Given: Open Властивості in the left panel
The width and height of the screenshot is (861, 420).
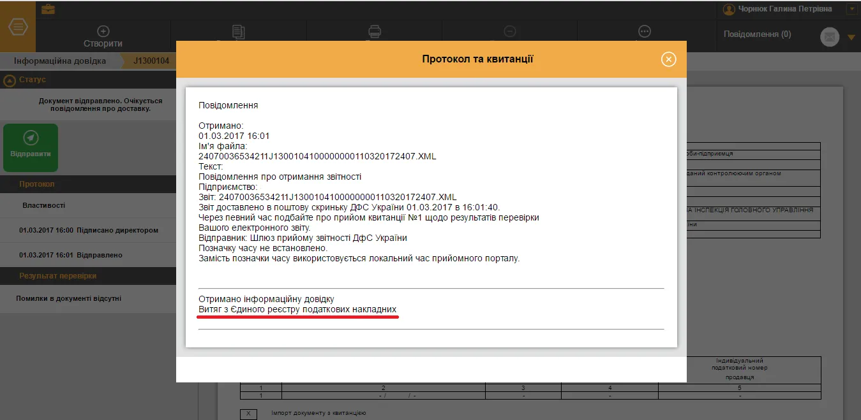Looking at the screenshot, I should point(43,205).
